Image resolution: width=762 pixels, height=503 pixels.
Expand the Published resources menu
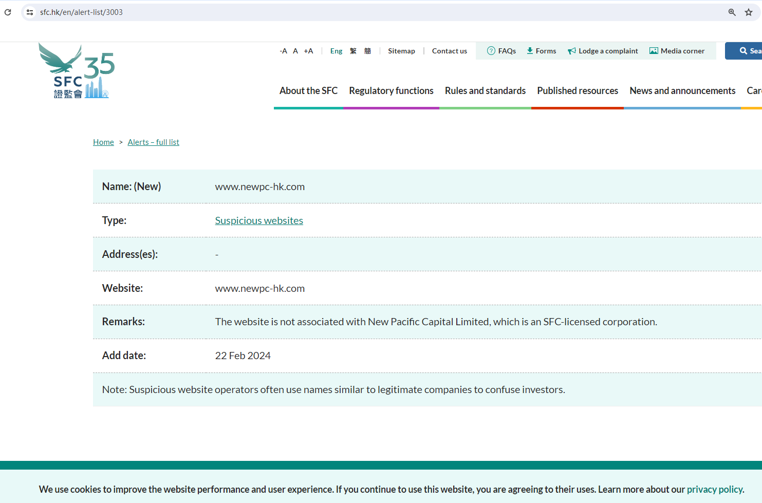(x=578, y=91)
